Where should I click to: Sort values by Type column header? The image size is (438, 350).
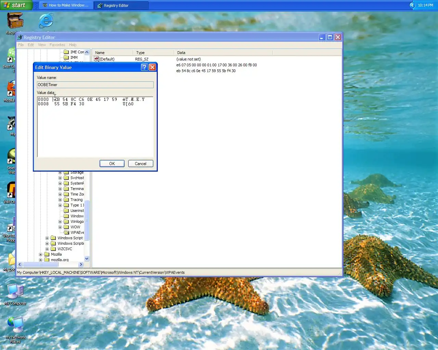154,52
